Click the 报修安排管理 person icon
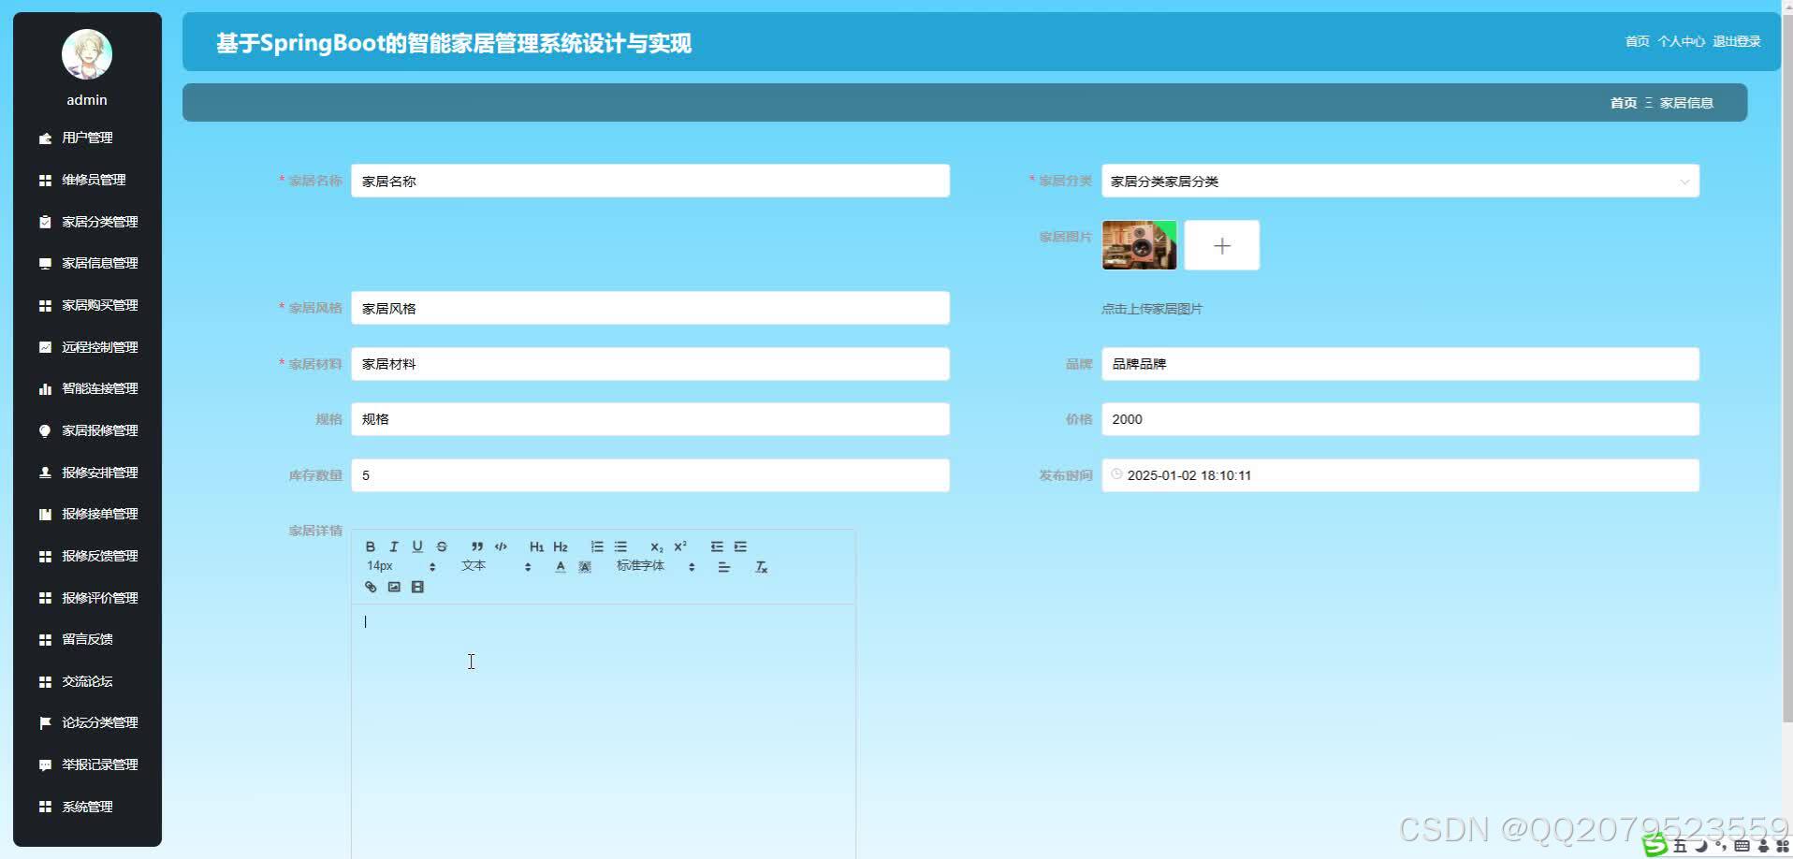 45,473
